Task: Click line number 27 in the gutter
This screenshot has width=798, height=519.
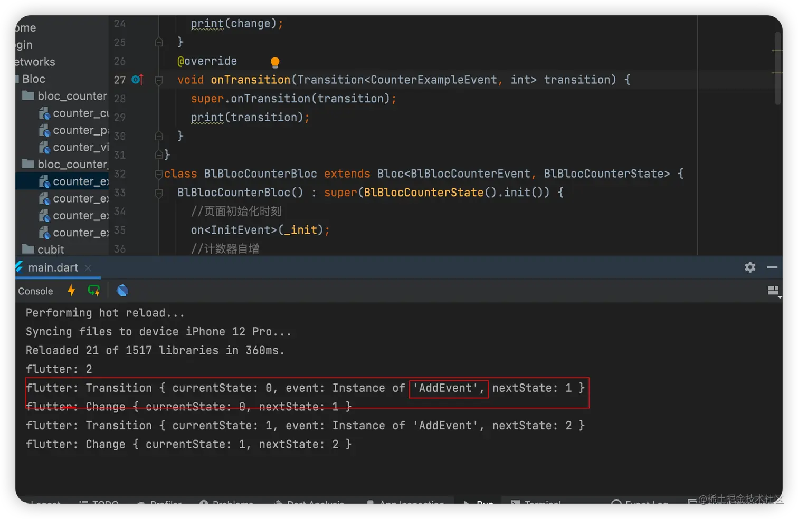Action: coord(120,80)
